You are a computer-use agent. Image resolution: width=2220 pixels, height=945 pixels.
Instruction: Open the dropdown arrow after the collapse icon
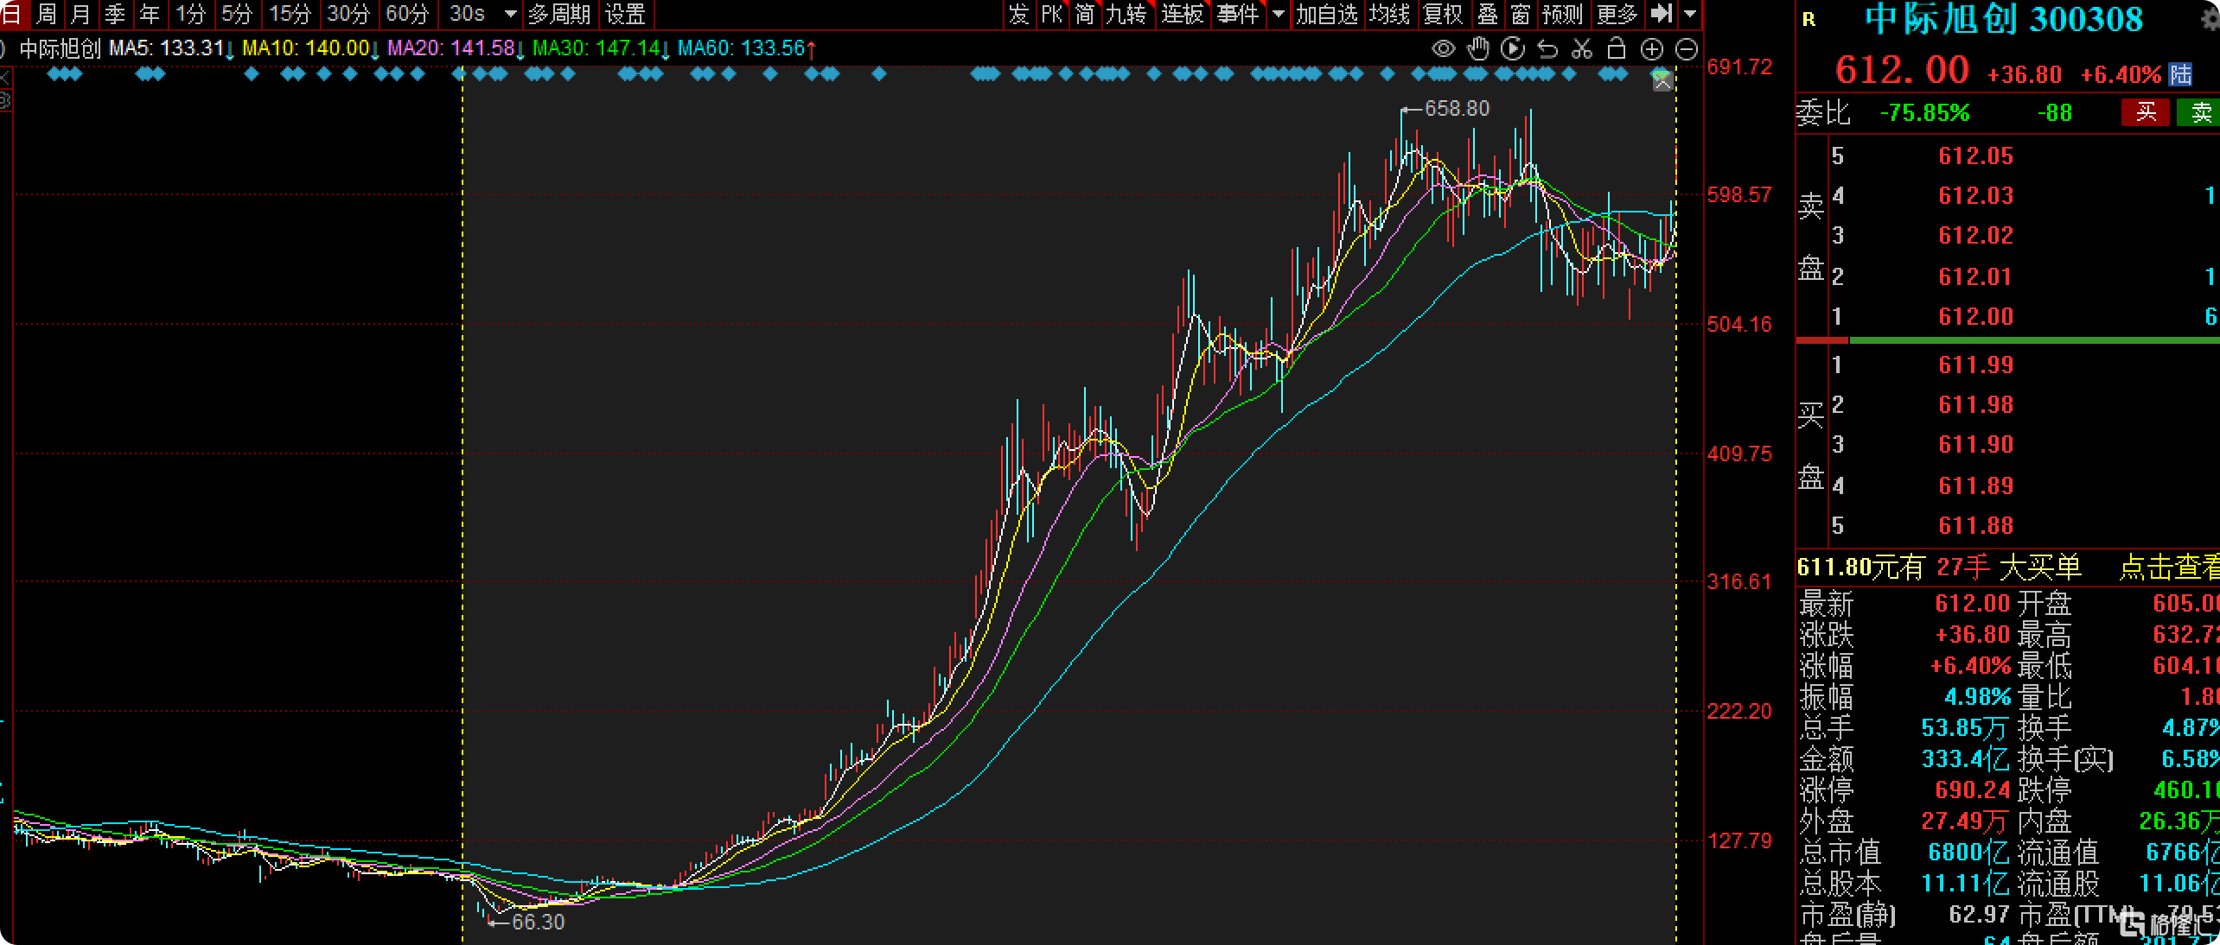1690,14
